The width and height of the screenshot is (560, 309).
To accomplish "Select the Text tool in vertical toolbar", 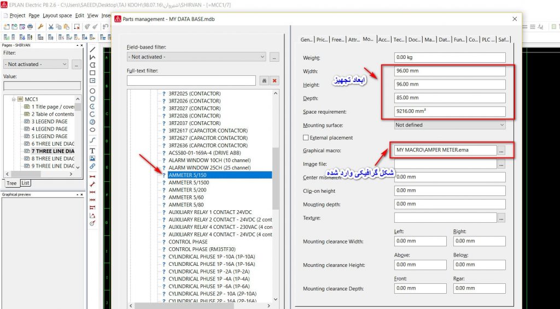I will pos(92,150).
